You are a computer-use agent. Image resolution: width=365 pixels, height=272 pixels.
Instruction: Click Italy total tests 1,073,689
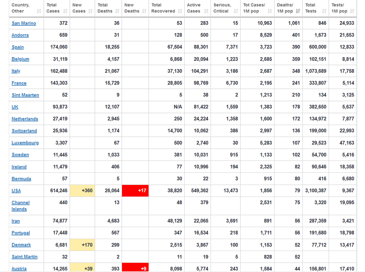point(316,71)
